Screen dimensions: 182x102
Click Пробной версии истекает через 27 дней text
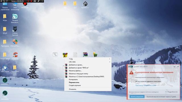coord(161,97)
